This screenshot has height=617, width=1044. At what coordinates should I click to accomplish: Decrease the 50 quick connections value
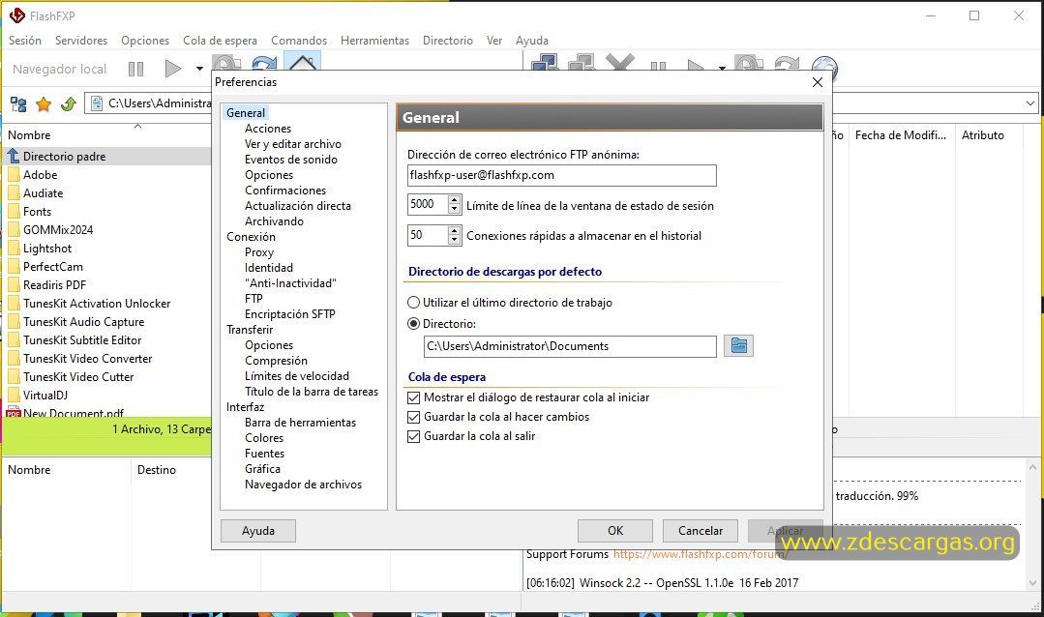pyautogui.click(x=454, y=240)
